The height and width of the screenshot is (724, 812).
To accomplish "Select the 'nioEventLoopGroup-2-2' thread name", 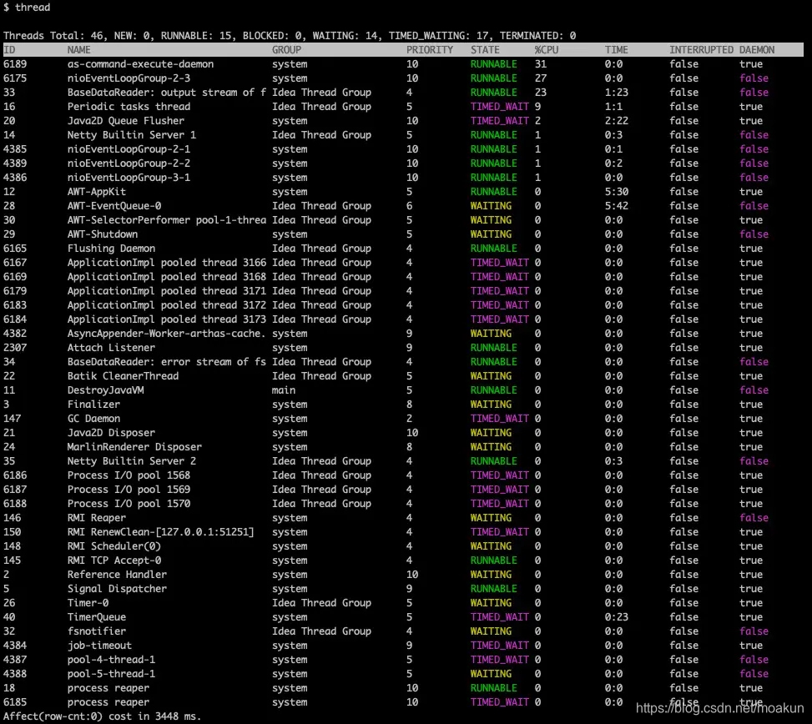I will pyautogui.click(x=129, y=163).
